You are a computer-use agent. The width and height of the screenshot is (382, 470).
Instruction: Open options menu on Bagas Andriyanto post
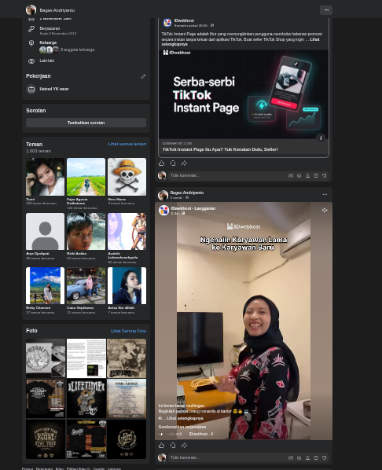(325, 194)
